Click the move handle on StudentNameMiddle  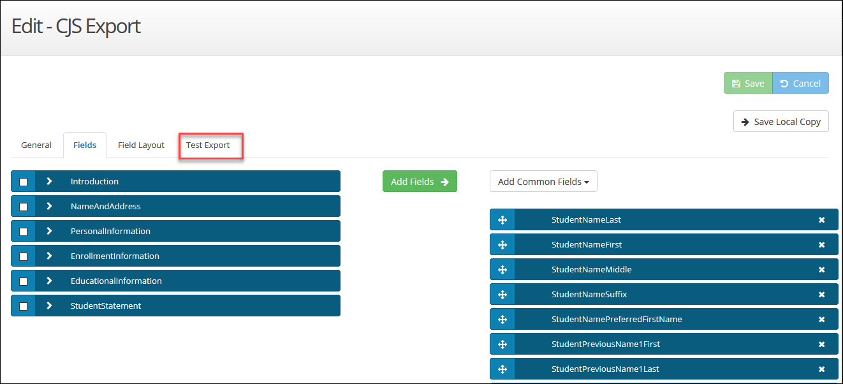coord(502,269)
